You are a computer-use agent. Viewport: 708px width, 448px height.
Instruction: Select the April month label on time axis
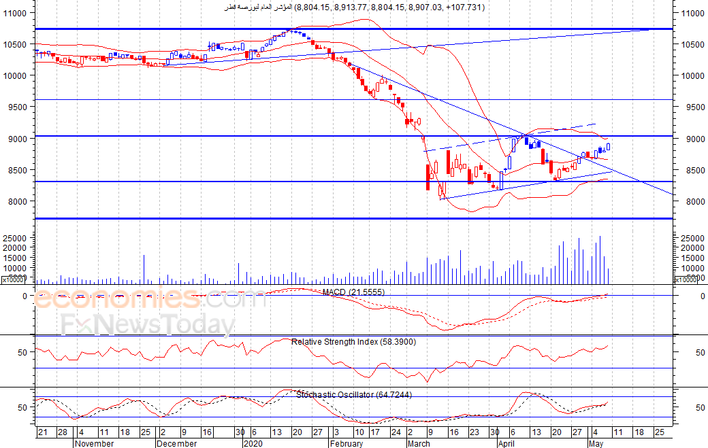click(x=506, y=443)
